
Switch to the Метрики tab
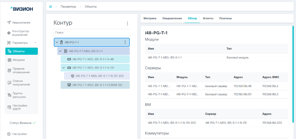coord(150,18)
